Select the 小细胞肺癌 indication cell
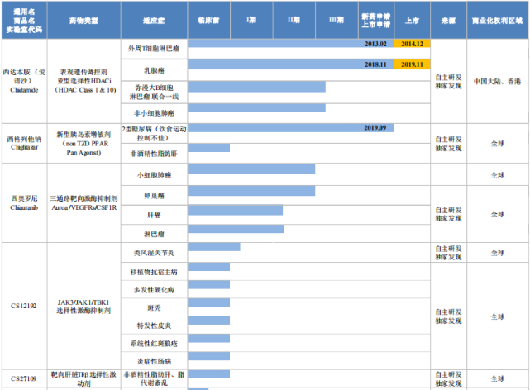Image resolution: width=530 pixels, height=390 pixels. 154,175
